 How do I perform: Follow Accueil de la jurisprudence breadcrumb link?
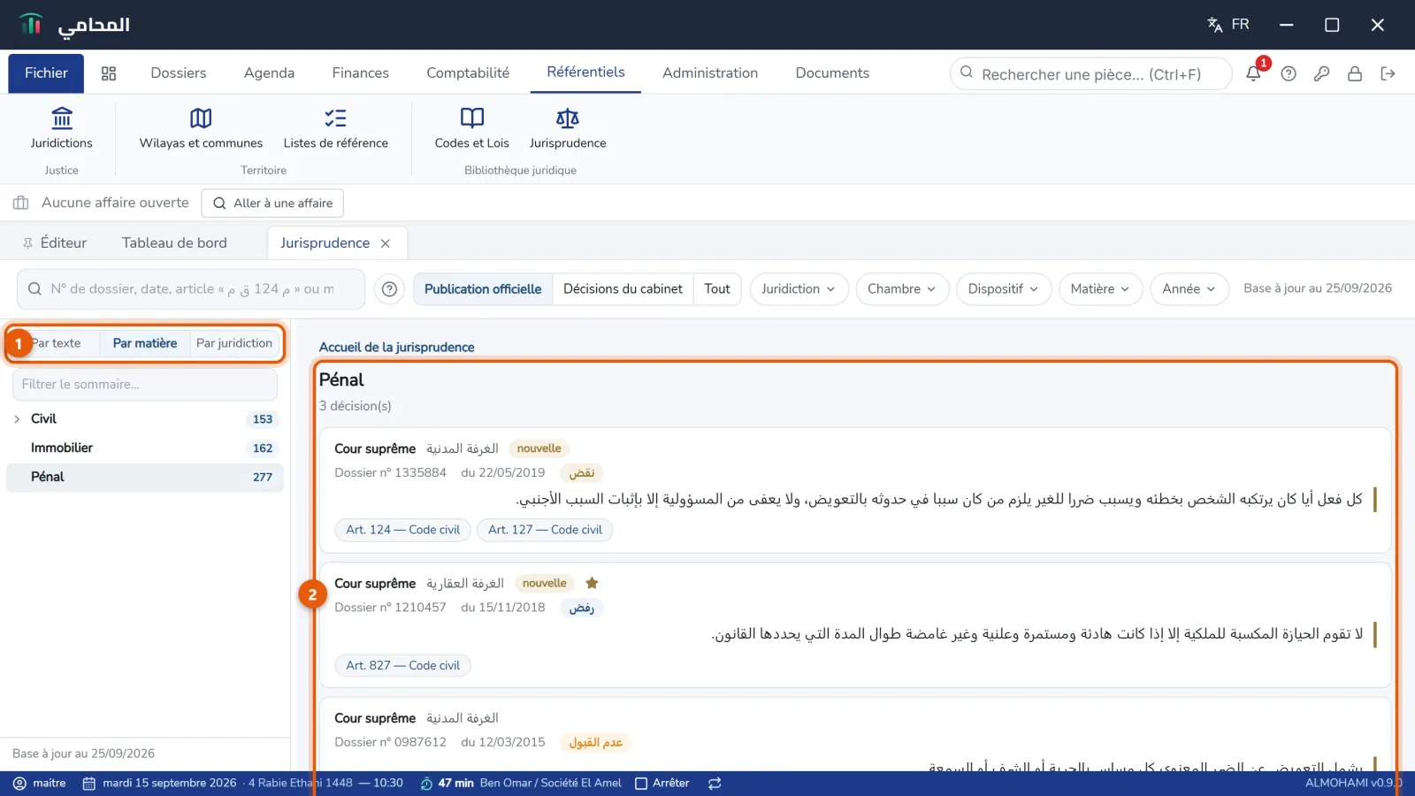(396, 348)
